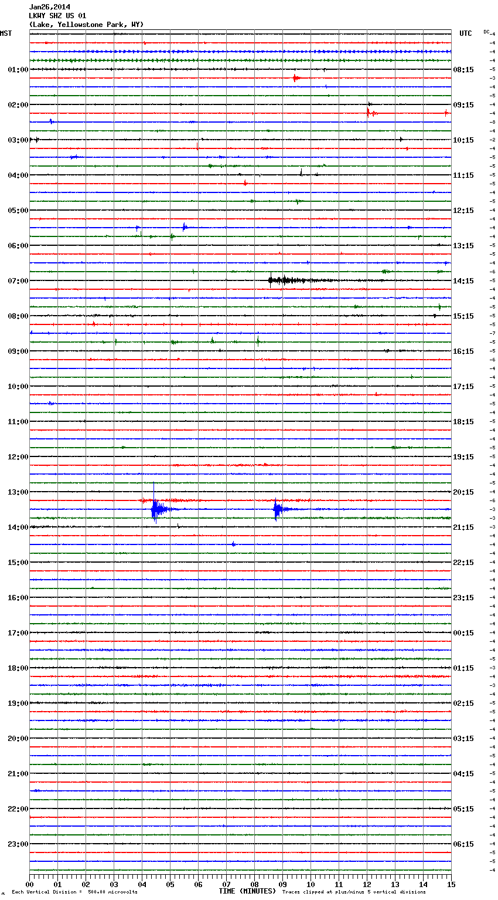The width and height of the screenshot is (498, 900).
Task: Choose the 19:15 UTC time label
Action: 463,457
